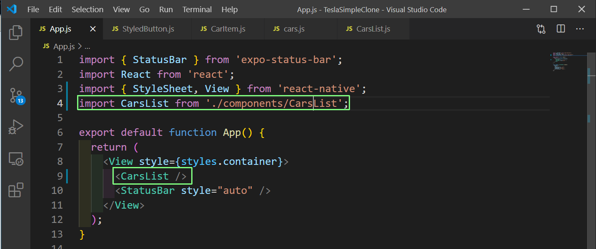Open the Remote Explorer view
Image resolution: width=596 pixels, height=249 pixels.
click(16, 159)
